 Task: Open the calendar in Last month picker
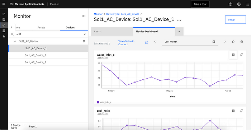214,42
